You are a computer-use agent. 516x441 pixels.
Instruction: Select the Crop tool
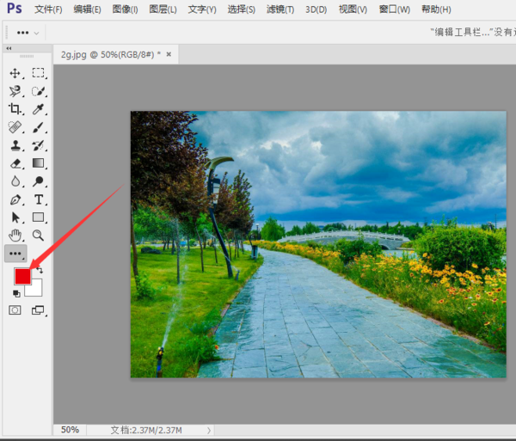coord(15,109)
